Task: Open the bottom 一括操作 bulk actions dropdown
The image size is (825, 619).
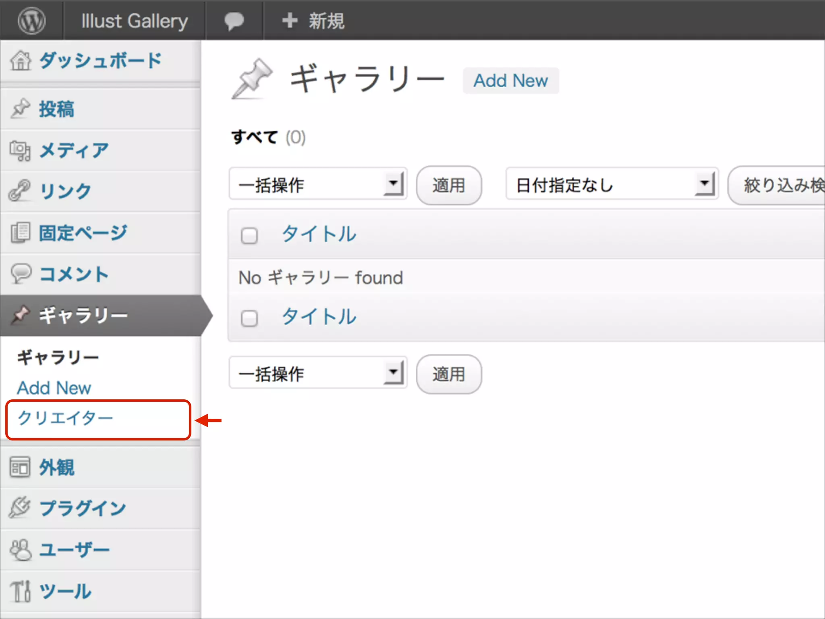Action: coord(318,373)
